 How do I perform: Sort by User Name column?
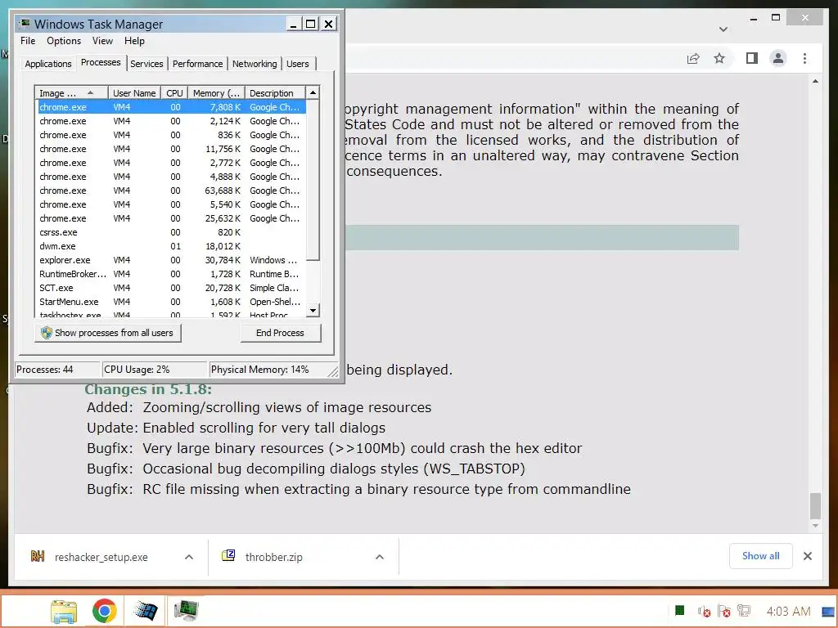pos(134,93)
